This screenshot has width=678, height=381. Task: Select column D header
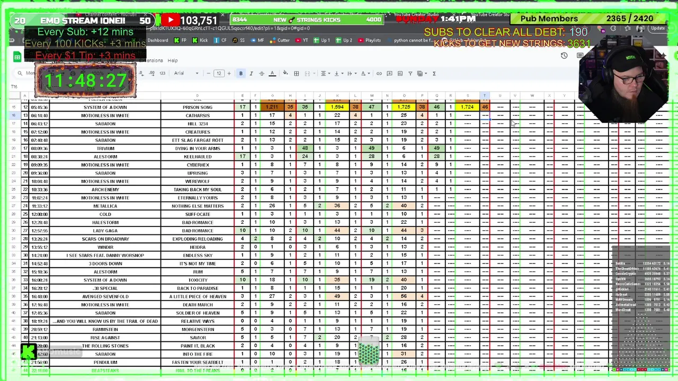[198, 96]
